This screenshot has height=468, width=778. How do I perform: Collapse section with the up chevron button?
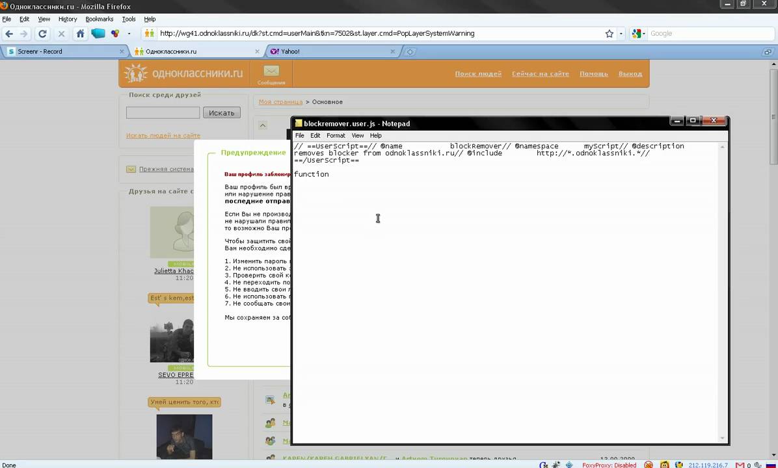click(x=263, y=125)
